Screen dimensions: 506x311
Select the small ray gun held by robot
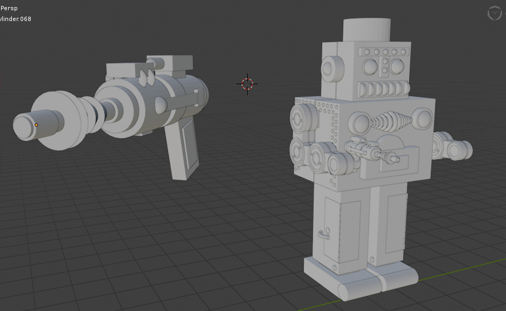[371, 150]
